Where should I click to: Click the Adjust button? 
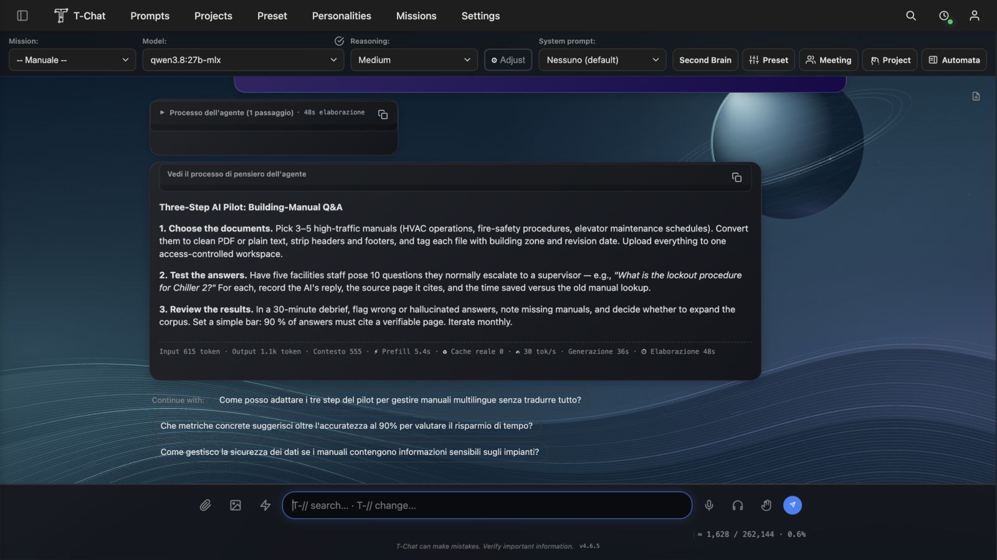click(508, 60)
